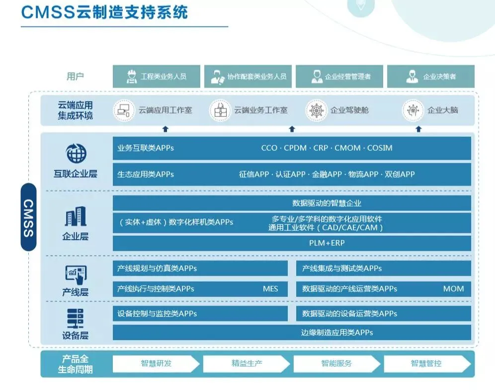Click the up arrow below 云端业务工作室
Viewport: 495px width, 392px height.
click(292, 129)
